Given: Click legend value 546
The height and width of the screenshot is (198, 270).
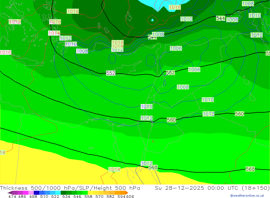Looking at the screenshot, I should (77, 196).
